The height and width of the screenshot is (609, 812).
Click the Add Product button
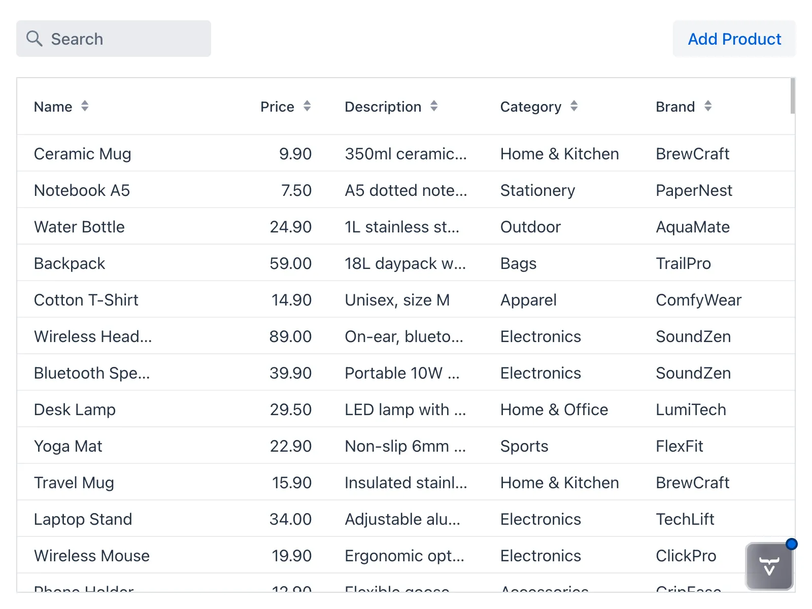pyautogui.click(x=734, y=39)
